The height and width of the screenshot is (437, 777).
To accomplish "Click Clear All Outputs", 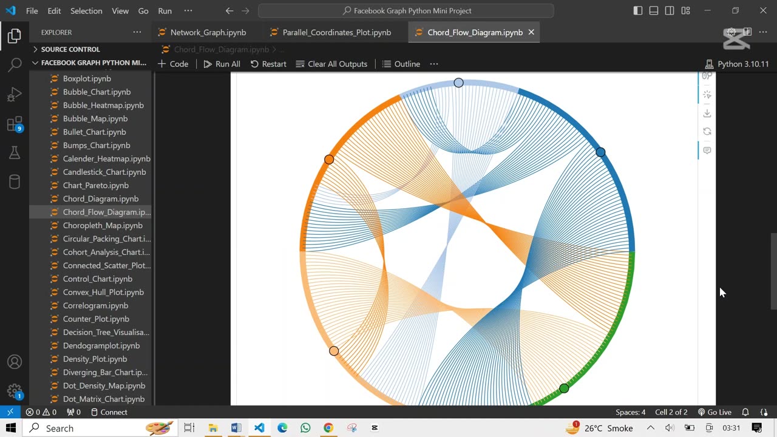I will pos(331,64).
